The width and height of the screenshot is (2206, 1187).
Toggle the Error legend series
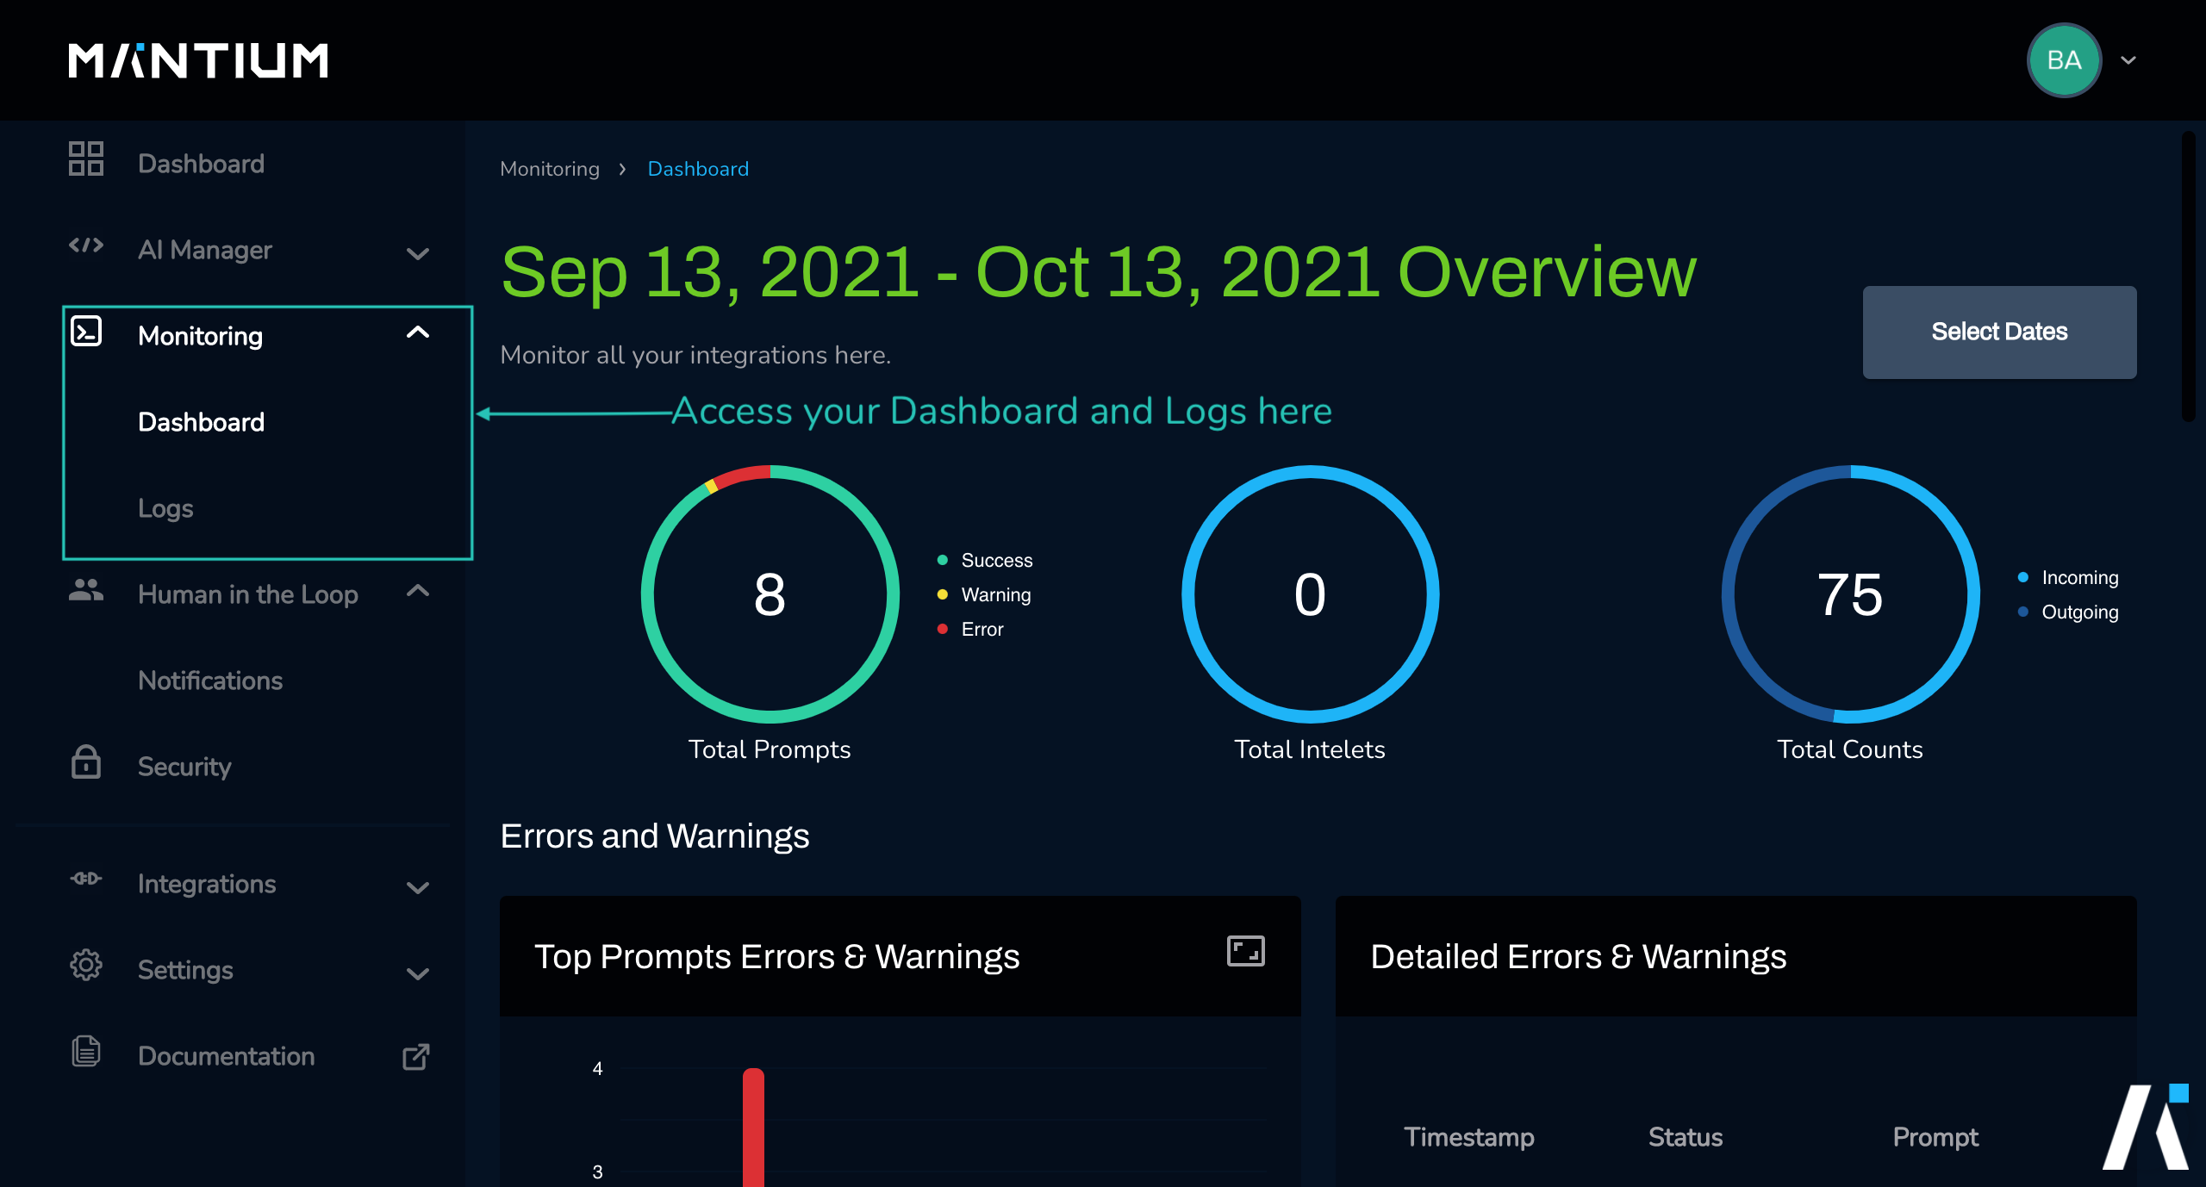click(981, 630)
